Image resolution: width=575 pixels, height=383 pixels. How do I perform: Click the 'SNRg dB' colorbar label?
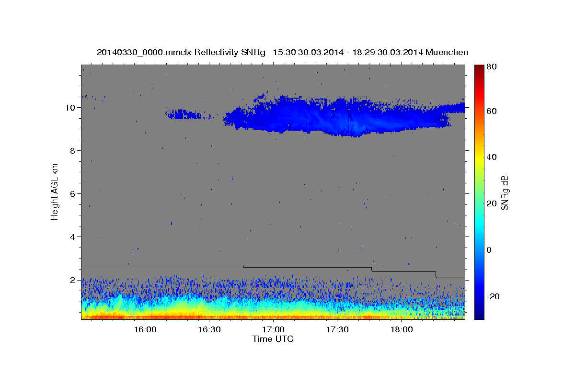[x=504, y=192]
